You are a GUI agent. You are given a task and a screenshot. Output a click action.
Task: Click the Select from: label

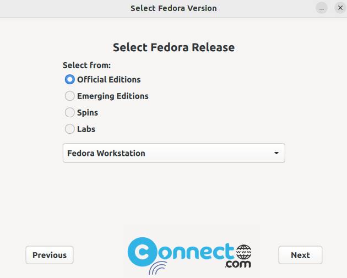click(87, 66)
